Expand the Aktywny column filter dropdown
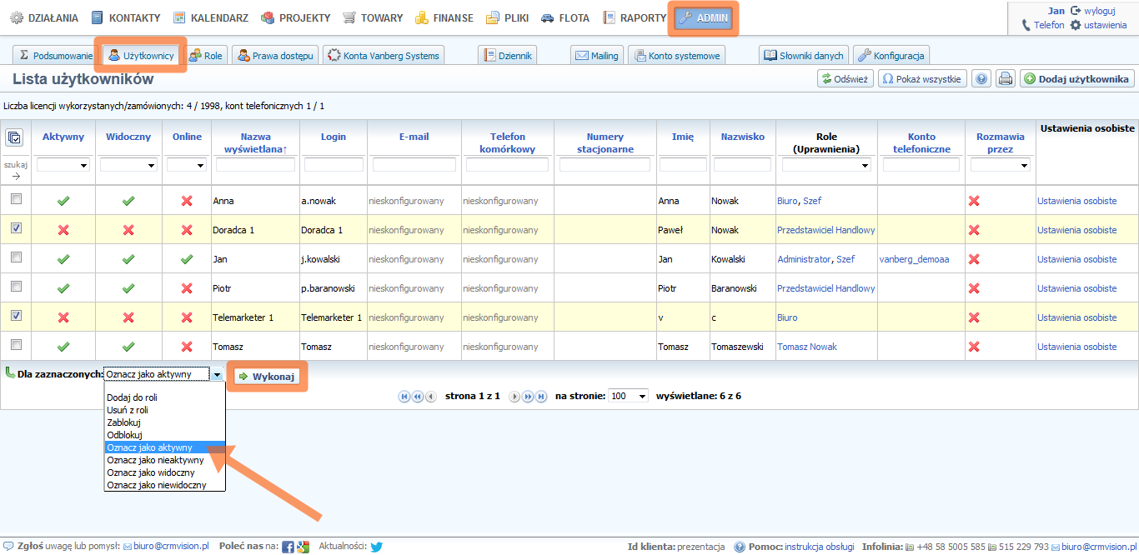Image resolution: width=1139 pixels, height=555 pixels. [x=63, y=165]
